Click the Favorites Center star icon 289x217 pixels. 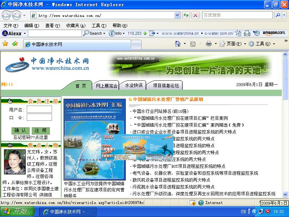pos(5,44)
